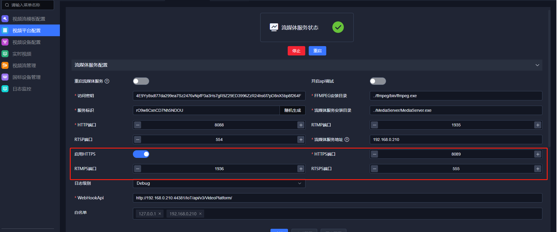Decrease the HTTPS端口 value
Screen dimensions: 557x232
point(374,154)
